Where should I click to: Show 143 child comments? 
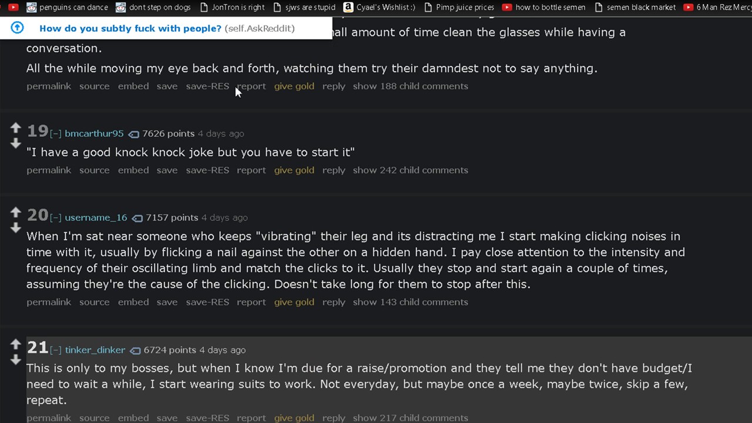coord(410,302)
